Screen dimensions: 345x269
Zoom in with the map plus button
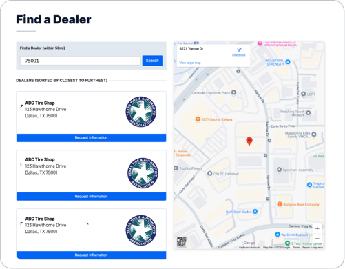[x=317, y=228]
